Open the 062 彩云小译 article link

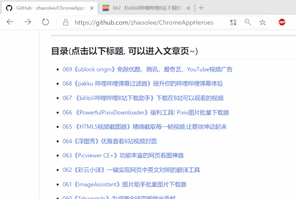131,170
